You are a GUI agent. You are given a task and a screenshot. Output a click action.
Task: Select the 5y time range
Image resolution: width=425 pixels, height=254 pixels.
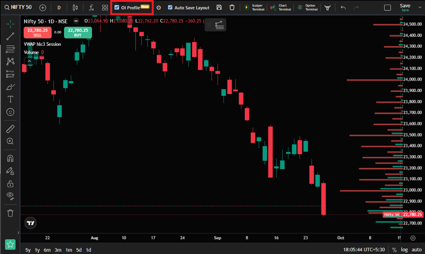tap(28, 250)
